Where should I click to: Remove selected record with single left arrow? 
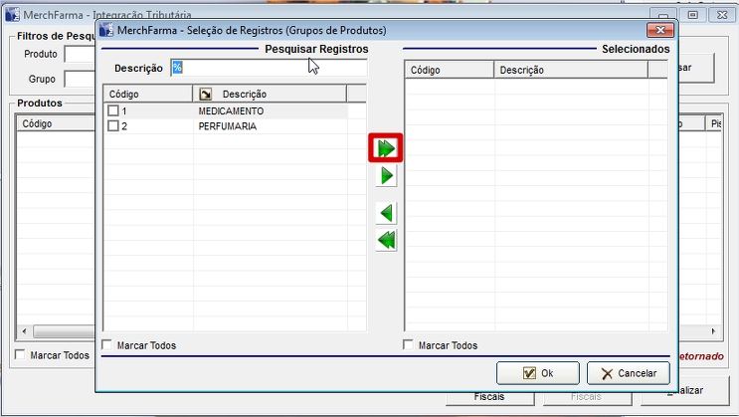(x=386, y=213)
